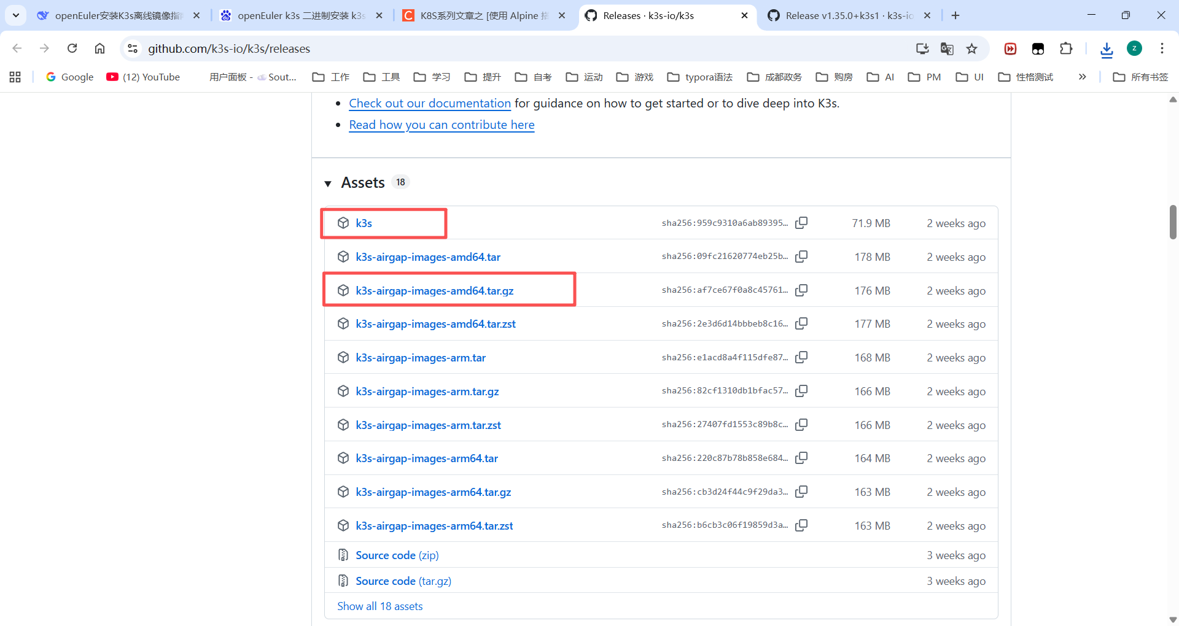Copy sha256 of k3s-airgap-images-amd64.tar.gz
This screenshot has width=1179, height=626.
click(801, 290)
